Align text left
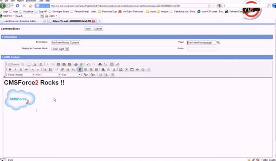 [80, 70]
